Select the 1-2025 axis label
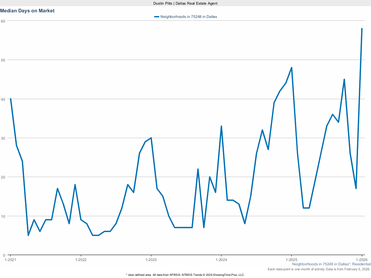The width and height of the screenshot is (371, 278). click(291, 260)
